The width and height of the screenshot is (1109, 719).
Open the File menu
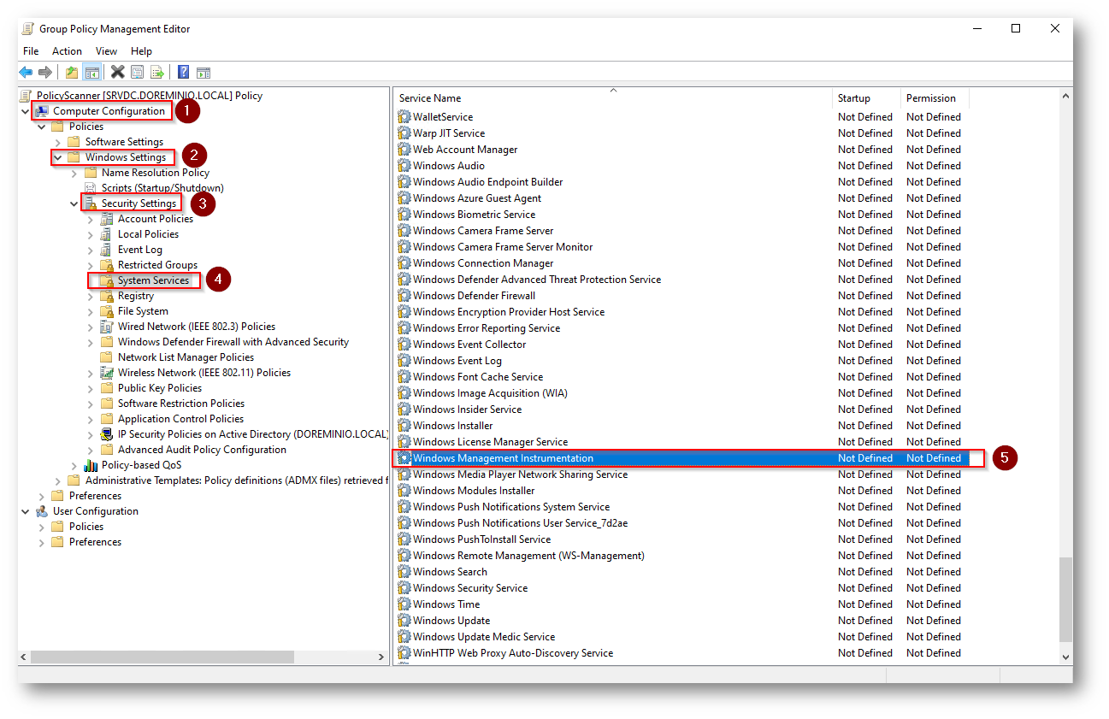(x=31, y=51)
